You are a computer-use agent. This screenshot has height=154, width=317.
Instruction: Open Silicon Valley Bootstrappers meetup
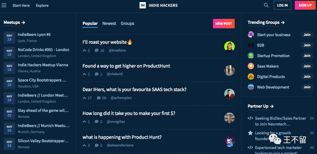coord(43,141)
